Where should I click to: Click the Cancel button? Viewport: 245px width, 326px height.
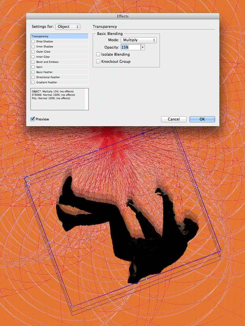pos(174,119)
